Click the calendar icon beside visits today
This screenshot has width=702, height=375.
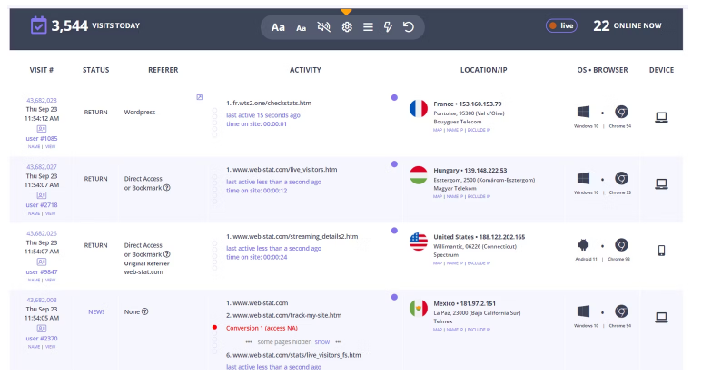point(38,25)
